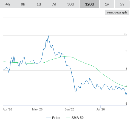Switch to the 8h time range
Screen dimensions: 130x125
pos(23,4)
